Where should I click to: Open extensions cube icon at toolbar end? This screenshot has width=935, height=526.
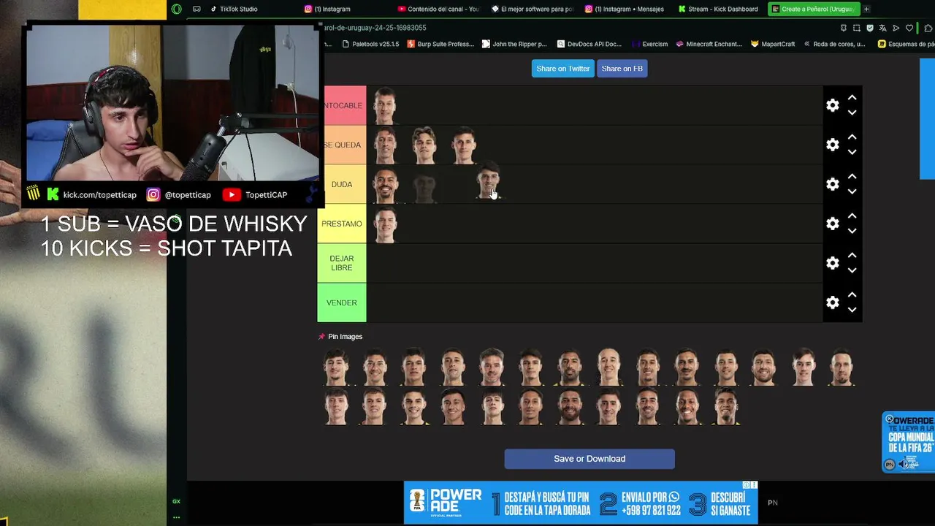coord(928,28)
